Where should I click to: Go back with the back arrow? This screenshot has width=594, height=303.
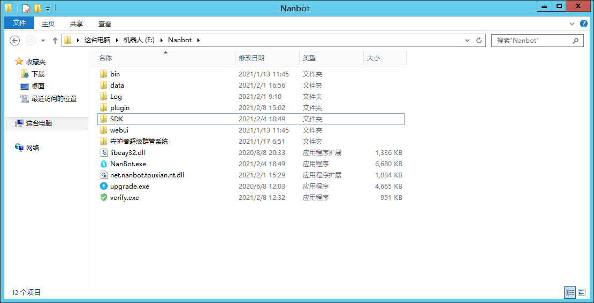point(14,40)
